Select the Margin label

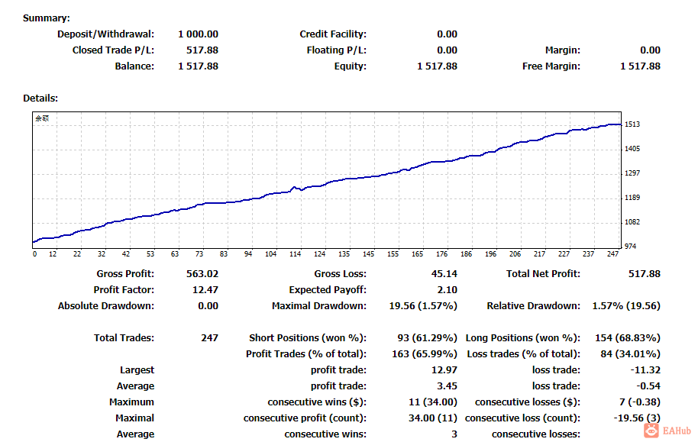[x=563, y=50]
